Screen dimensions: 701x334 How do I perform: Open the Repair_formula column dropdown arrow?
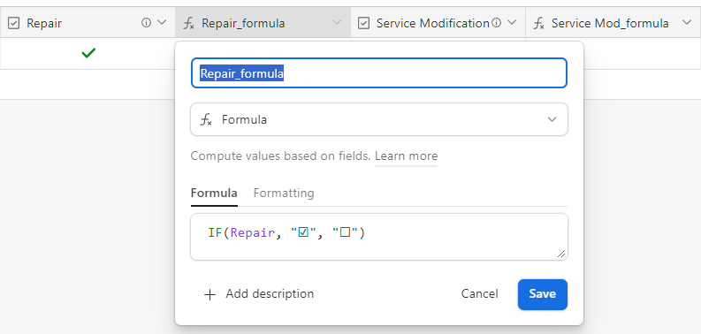337,23
